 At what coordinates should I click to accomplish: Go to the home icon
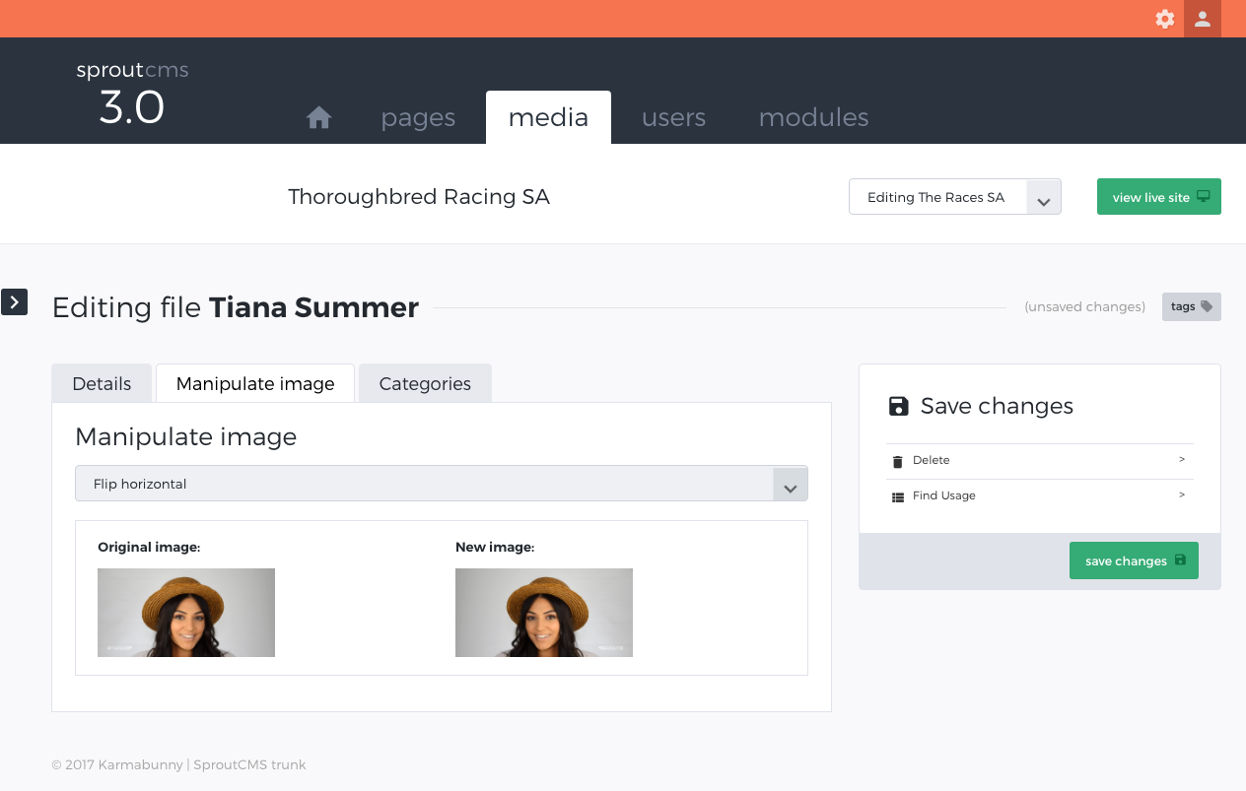[318, 118]
